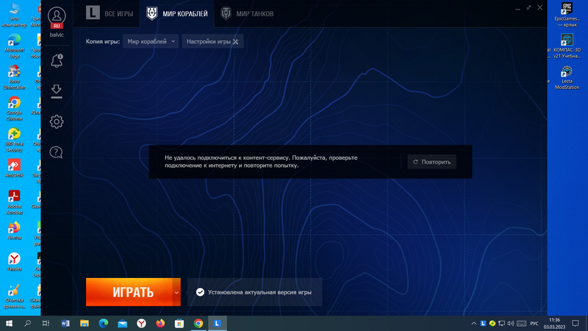588x331 pixels.
Task: Click the Копия игры label
Action: pyautogui.click(x=102, y=41)
